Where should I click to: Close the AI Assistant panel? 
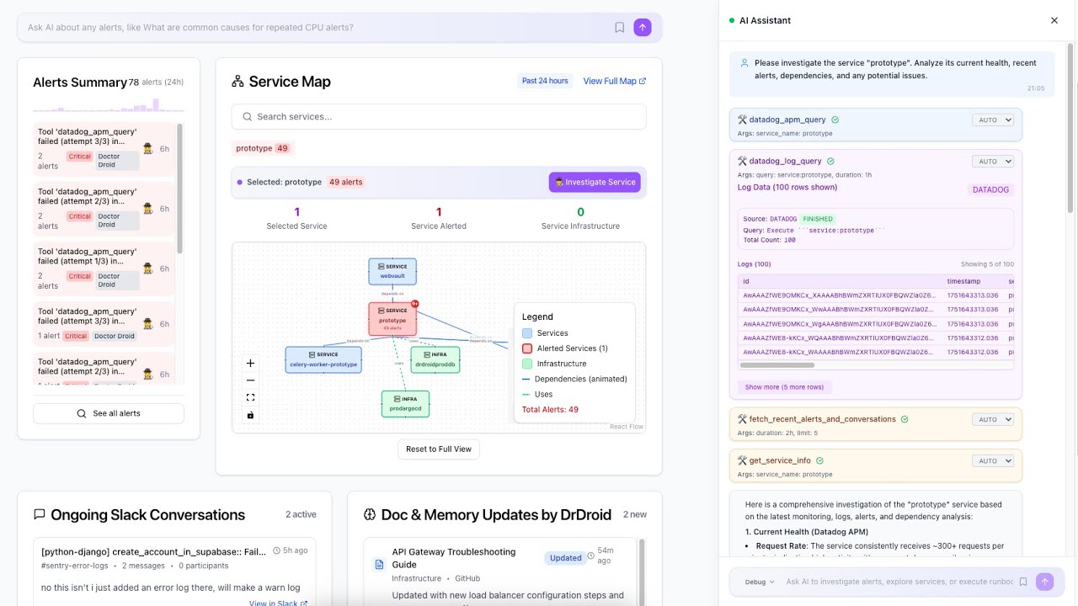point(1054,20)
